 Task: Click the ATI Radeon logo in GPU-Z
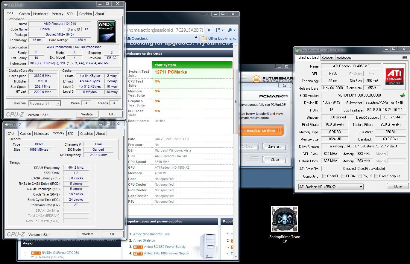(394, 76)
